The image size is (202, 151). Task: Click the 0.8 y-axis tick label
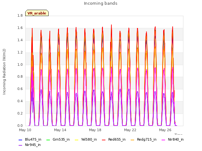point(20,77)
